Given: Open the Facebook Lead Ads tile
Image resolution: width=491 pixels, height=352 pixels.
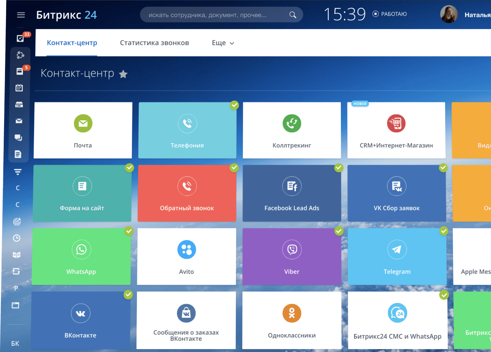Looking at the screenshot, I should point(292,193).
